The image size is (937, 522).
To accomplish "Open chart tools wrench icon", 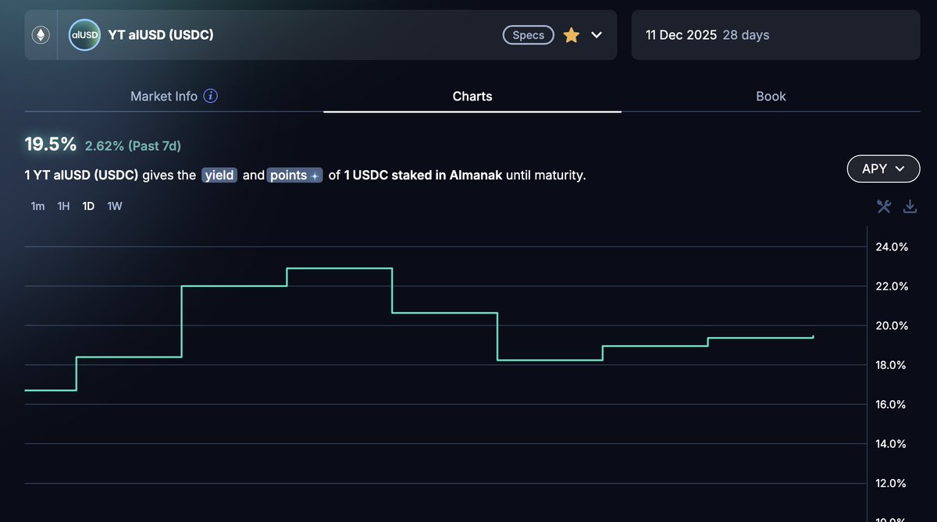I will pos(884,207).
